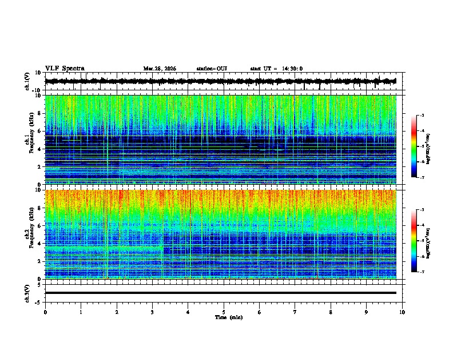Click the time axis tick label "8"

(331, 312)
